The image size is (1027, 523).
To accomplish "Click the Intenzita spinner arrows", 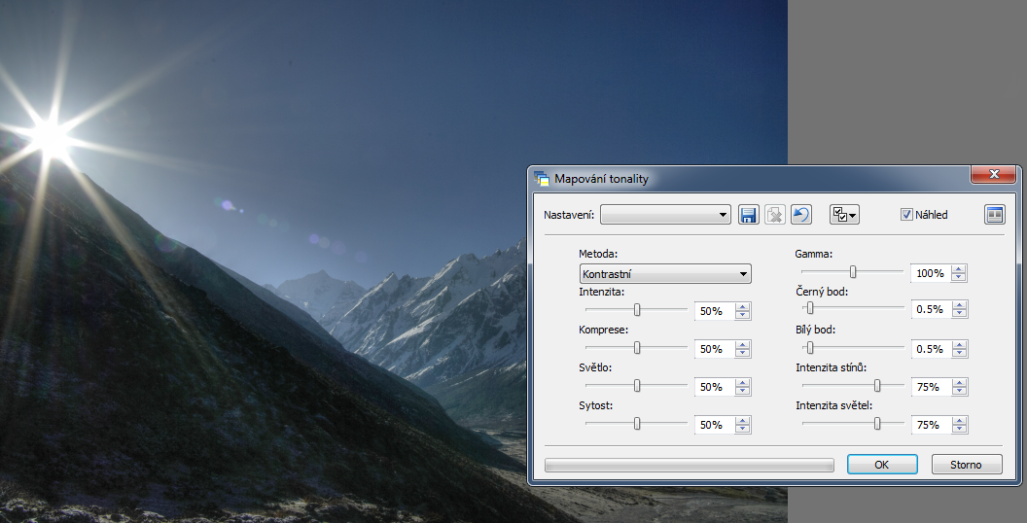I will tap(742, 312).
